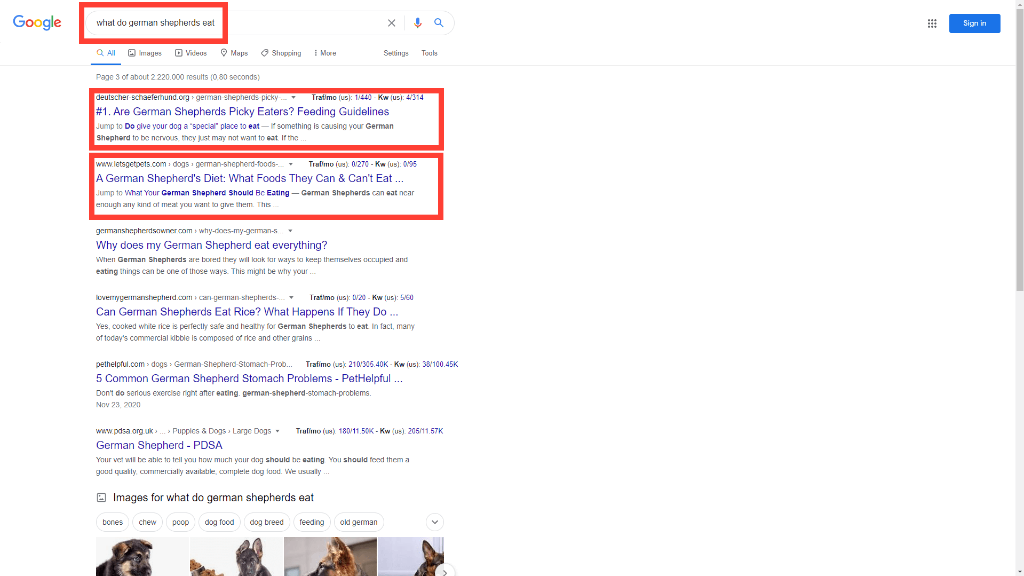Click keyword value 38/100.45K for pethelpful.com
This screenshot has height=576, width=1024.
click(x=440, y=365)
